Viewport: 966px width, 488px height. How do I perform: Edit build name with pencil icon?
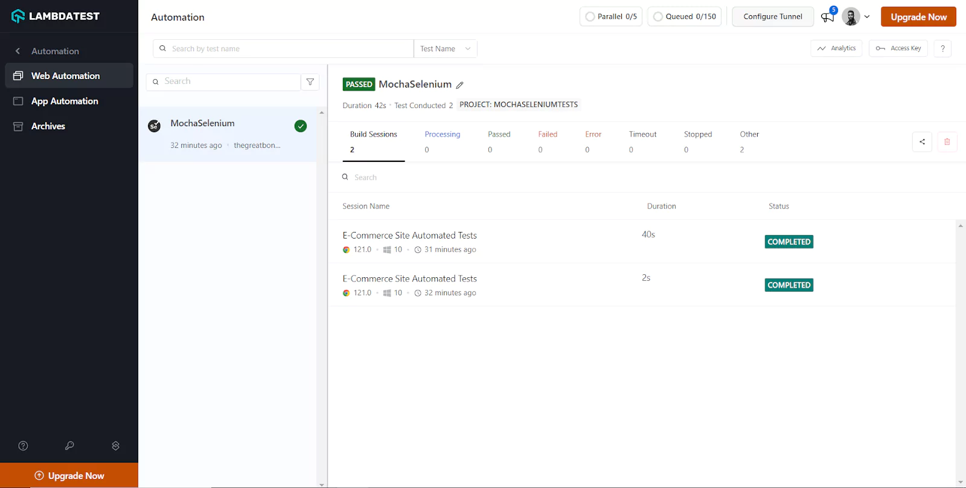[460, 85]
